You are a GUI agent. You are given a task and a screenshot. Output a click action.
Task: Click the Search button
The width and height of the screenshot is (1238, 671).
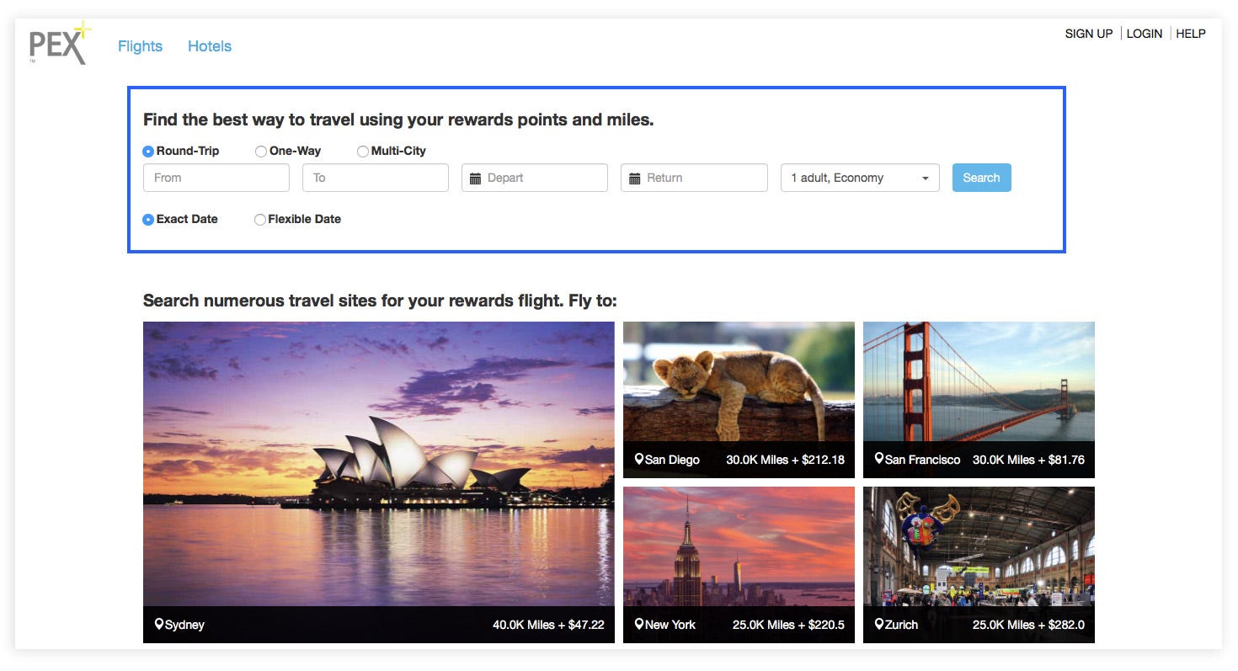981,178
